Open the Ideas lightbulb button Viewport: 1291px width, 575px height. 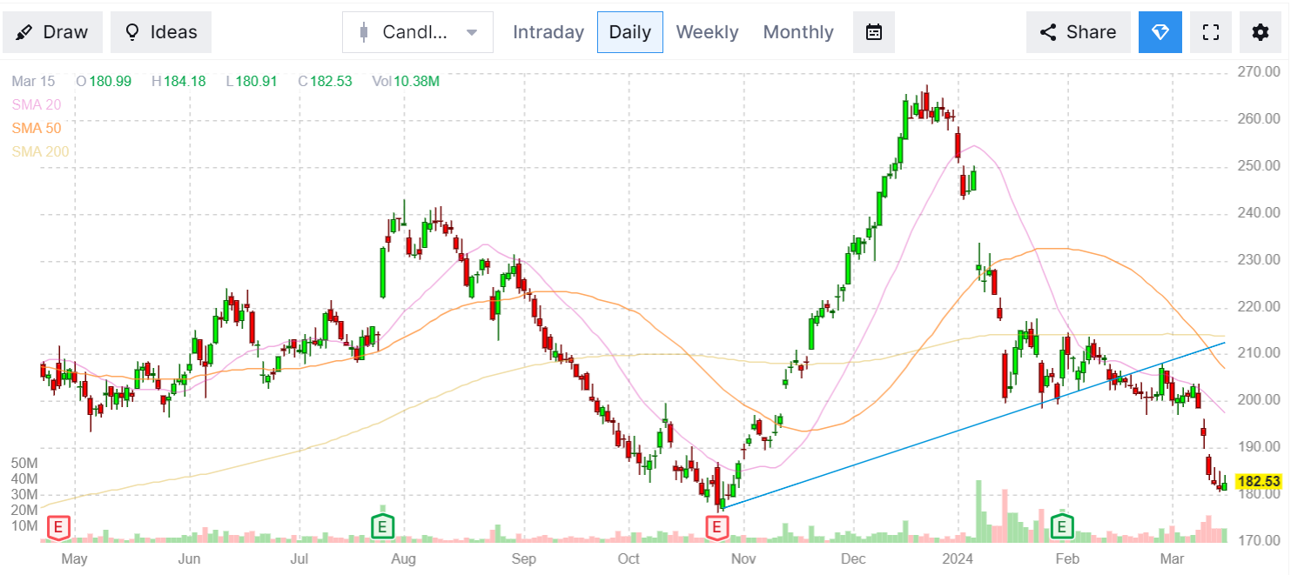pos(161,32)
